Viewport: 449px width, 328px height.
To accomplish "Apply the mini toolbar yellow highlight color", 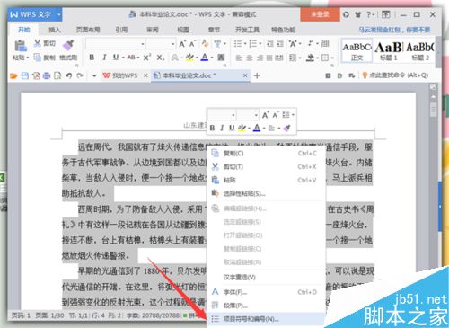I will coord(242,129).
